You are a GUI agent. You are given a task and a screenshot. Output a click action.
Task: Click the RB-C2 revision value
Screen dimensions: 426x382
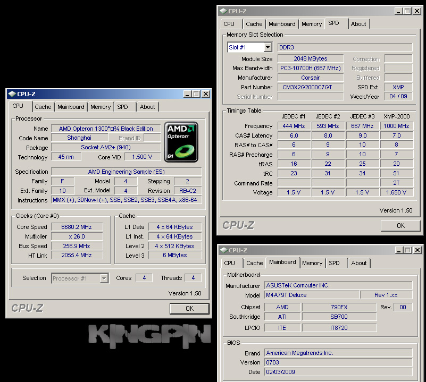click(x=188, y=191)
